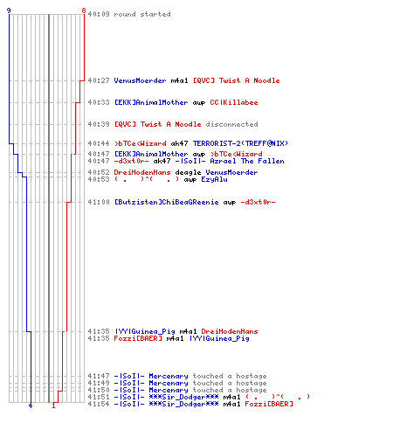Viewport: 393px width, 437px height.
Task: Click blue team final count 4
Action: click(31, 406)
